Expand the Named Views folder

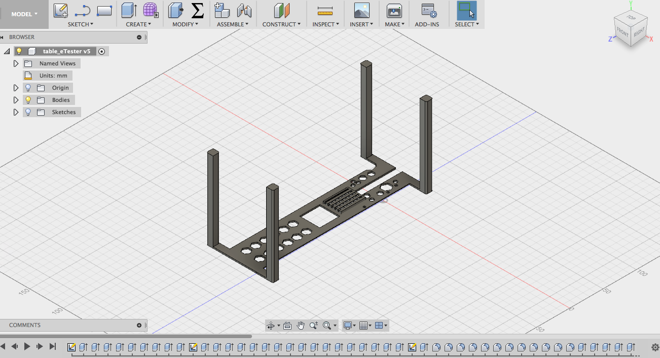pyautogui.click(x=16, y=63)
